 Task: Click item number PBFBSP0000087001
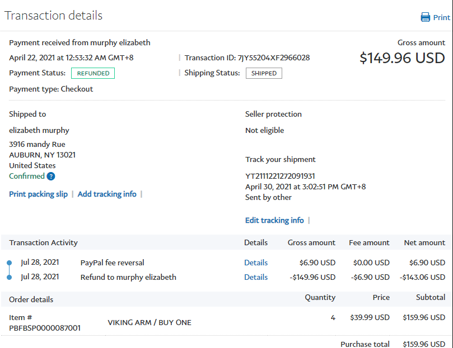(45, 328)
